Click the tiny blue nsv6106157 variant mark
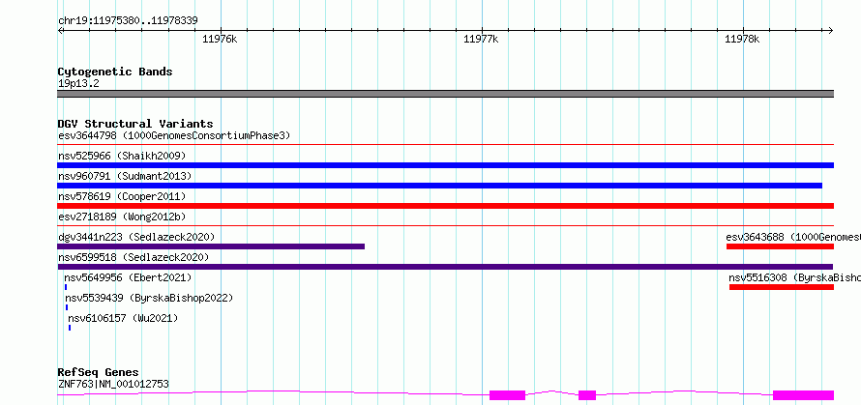This screenshot has height=405, width=861. point(70,328)
